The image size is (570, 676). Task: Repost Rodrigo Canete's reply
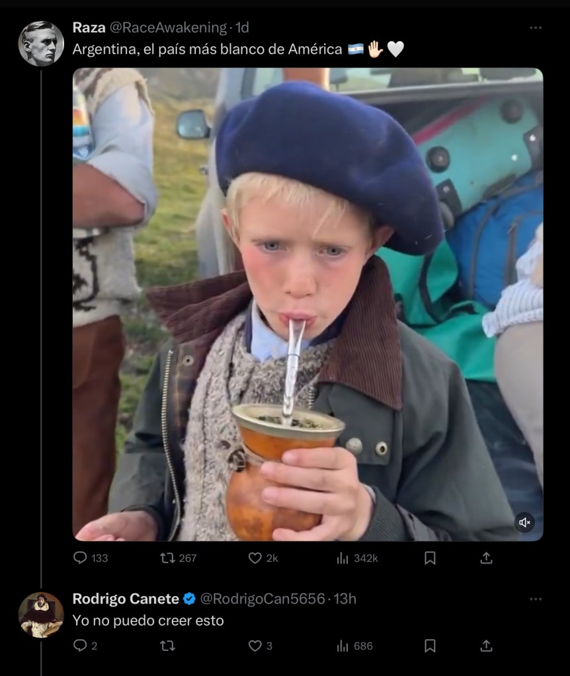click(168, 646)
